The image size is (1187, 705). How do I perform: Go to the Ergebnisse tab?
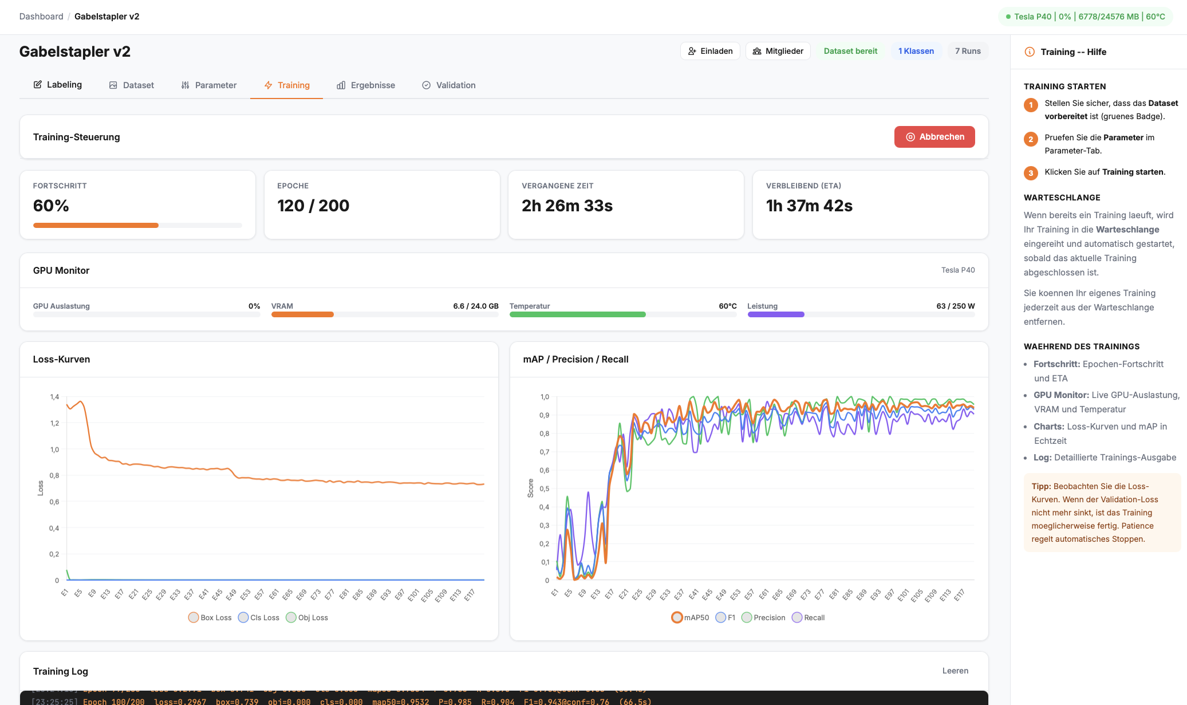pos(365,85)
